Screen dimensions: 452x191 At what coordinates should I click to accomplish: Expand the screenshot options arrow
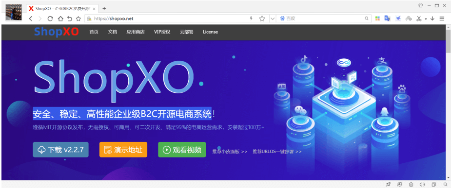pyautogui.click(x=426, y=19)
